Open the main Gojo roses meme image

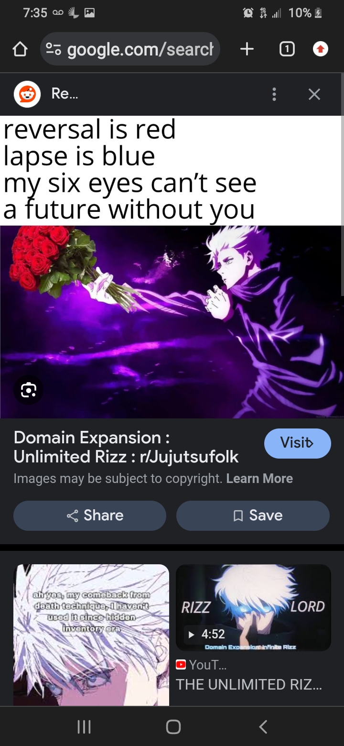coord(172,267)
